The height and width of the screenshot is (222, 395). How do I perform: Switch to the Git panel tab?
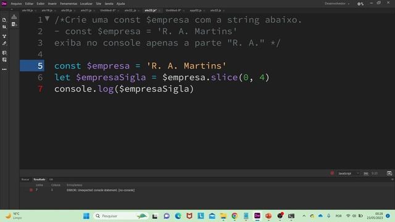[51, 179]
